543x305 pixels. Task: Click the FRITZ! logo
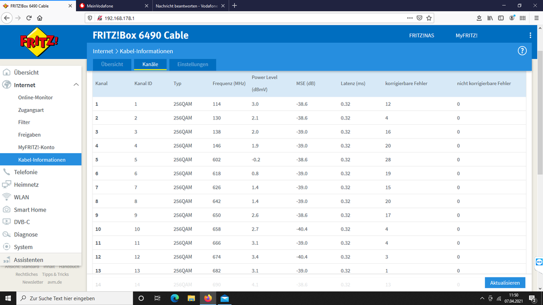click(x=39, y=42)
